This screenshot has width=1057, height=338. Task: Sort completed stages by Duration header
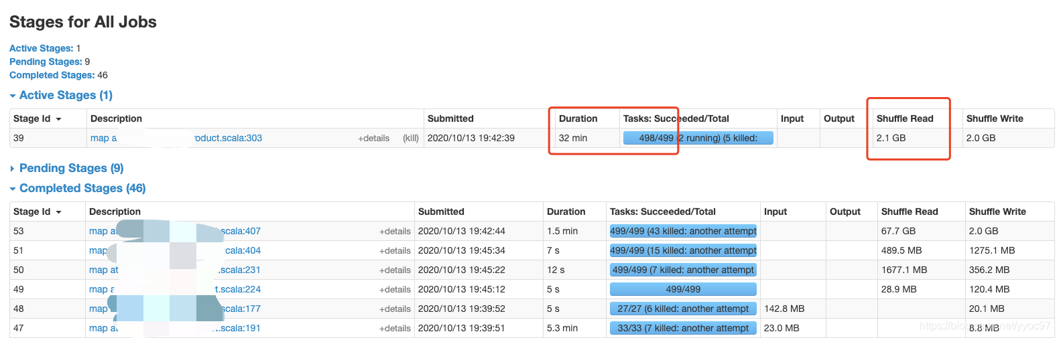566,212
